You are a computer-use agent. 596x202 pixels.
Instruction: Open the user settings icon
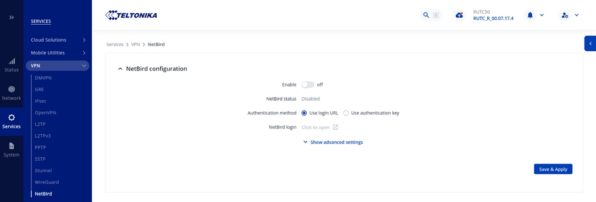pyautogui.click(x=565, y=15)
